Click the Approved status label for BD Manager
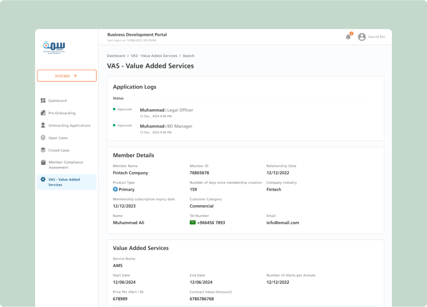This screenshot has width=427, height=307. point(125,126)
